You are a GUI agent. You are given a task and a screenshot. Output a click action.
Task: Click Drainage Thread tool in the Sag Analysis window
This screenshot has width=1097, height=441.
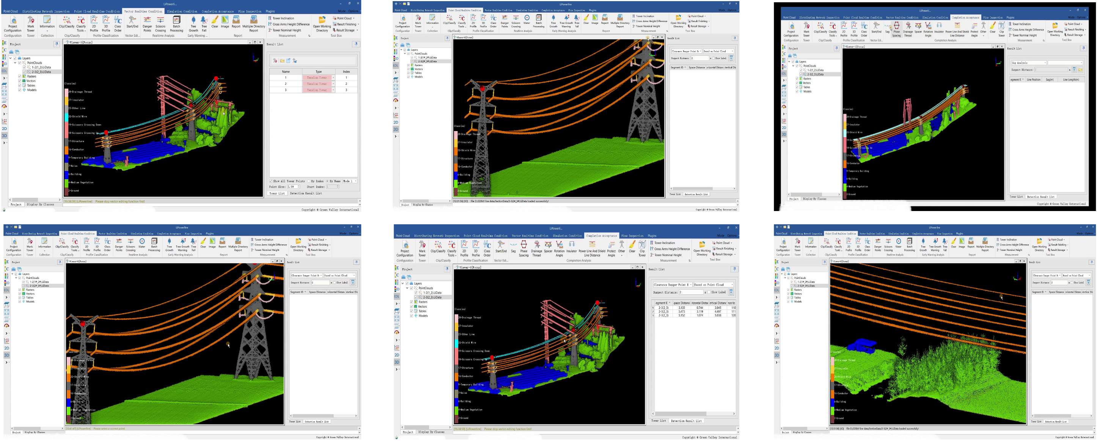(x=908, y=29)
